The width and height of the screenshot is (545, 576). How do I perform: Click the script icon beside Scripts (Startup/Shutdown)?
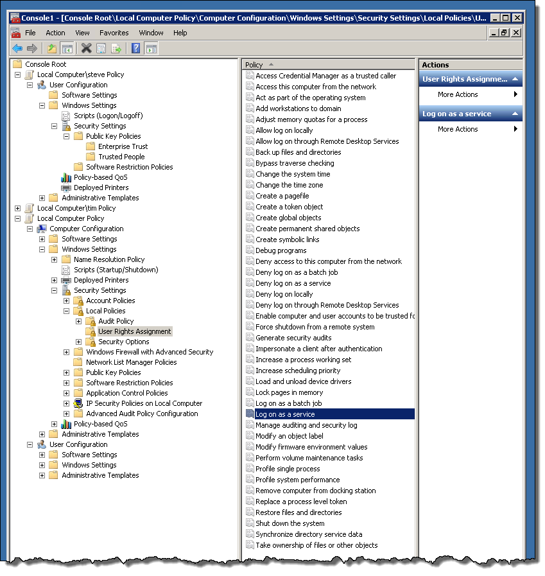(65, 270)
